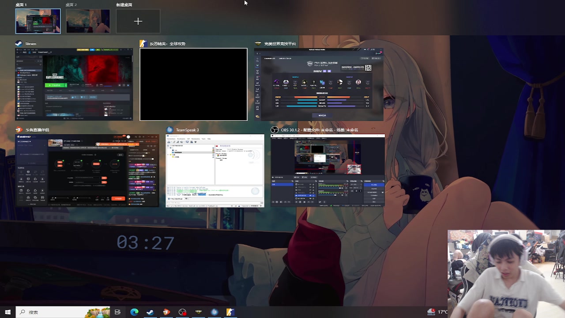Open the 斗鱼直播伴侣 taskbar icon
The image size is (565, 318).
[x=166, y=312]
